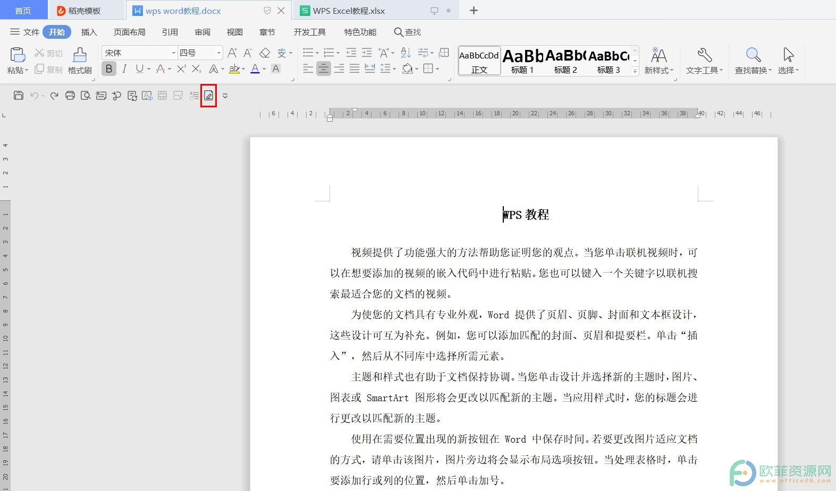Select the 标题 1 style
Screen dimensions: 836x491
[522, 61]
